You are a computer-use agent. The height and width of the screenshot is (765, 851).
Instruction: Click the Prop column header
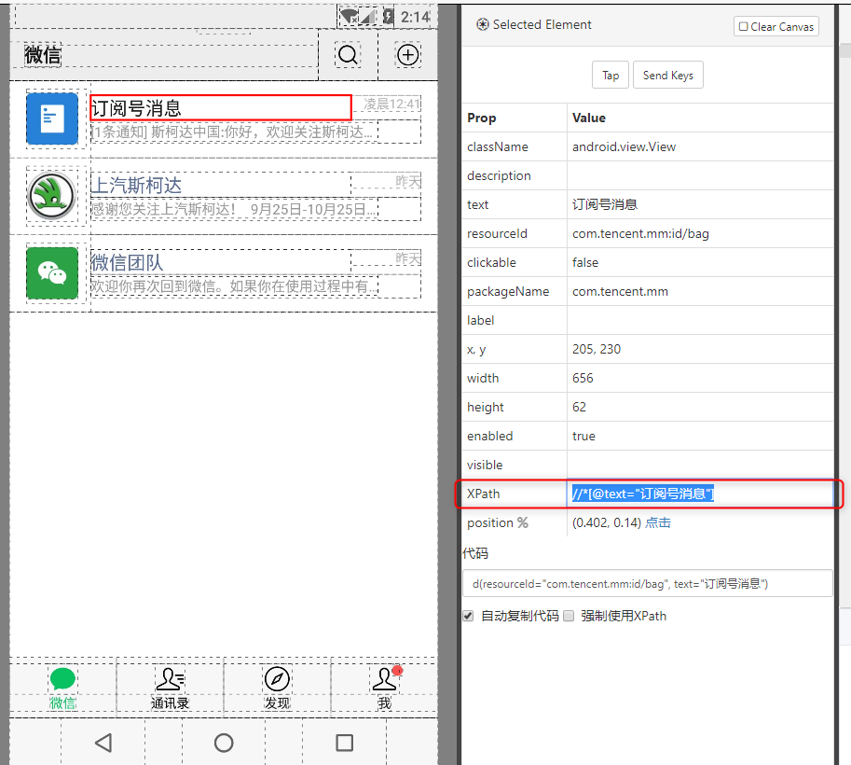pos(481,118)
